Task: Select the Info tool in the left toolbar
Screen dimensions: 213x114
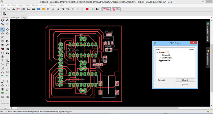Action: click(x=2, y=20)
